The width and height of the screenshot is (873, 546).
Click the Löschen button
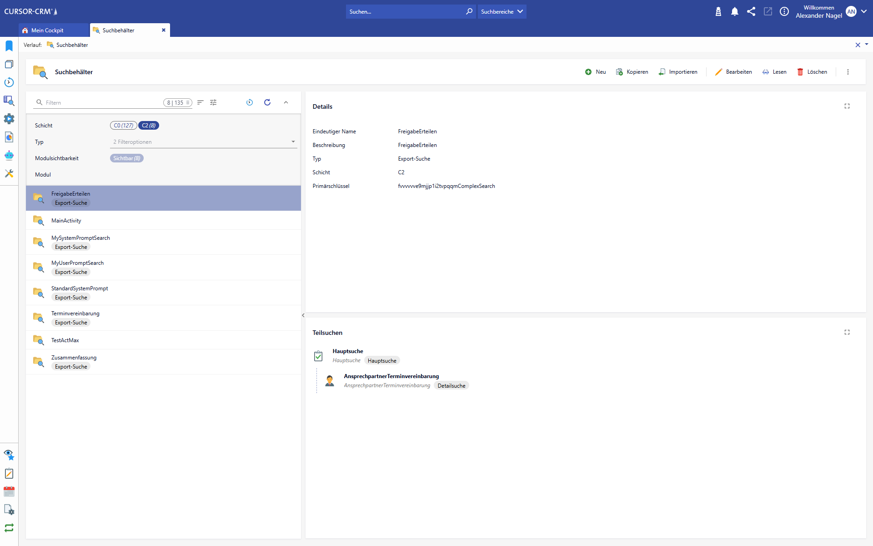tap(812, 72)
